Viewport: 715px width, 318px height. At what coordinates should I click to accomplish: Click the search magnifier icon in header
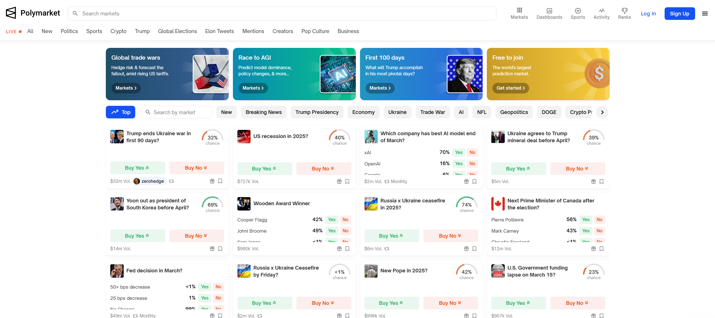[75, 13]
